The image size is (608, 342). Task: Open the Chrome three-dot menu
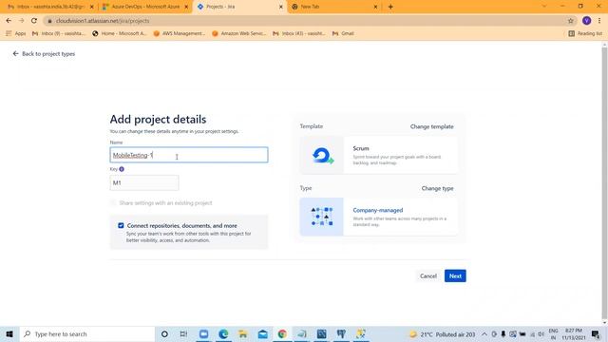[599, 21]
